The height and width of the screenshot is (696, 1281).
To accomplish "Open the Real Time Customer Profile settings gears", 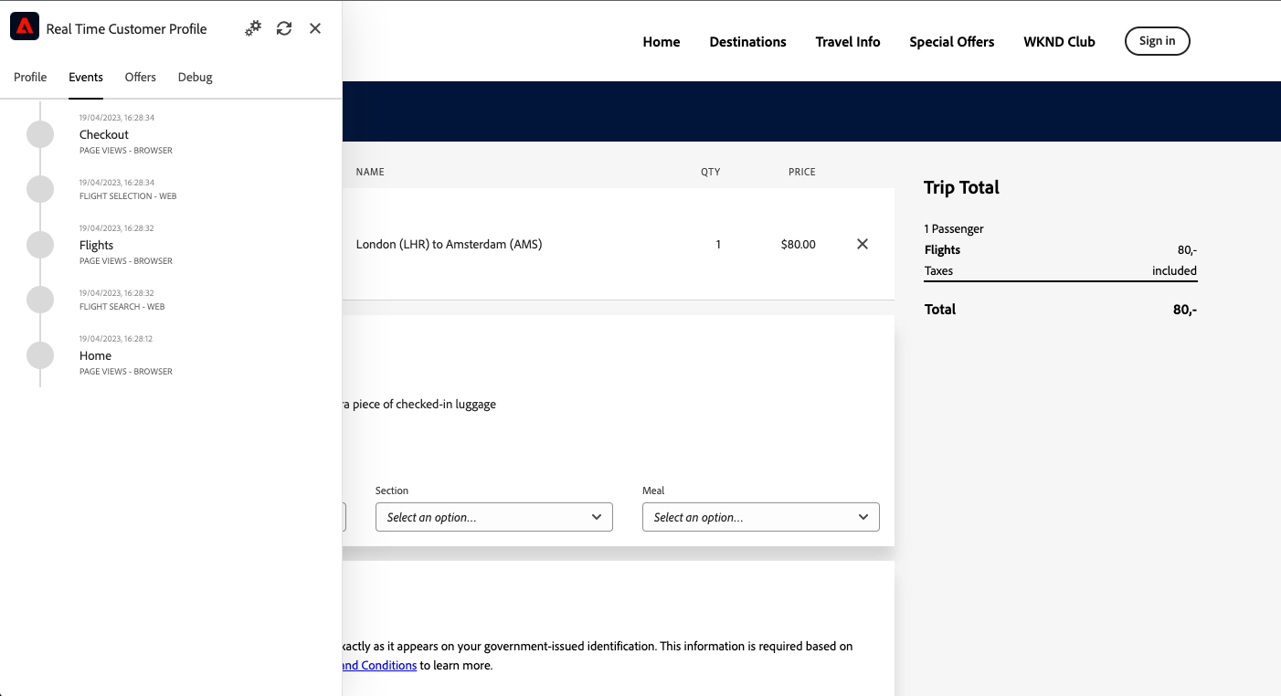I will point(253,28).
